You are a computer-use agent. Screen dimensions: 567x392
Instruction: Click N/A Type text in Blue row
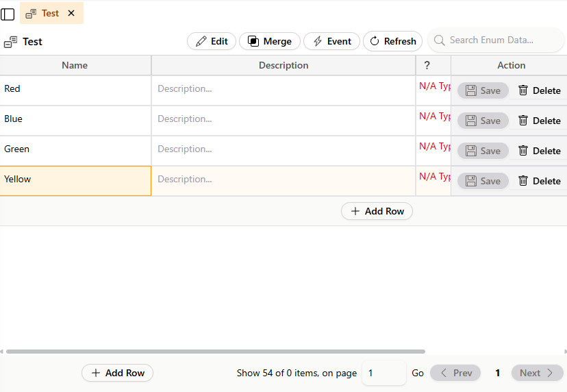tap(435, 117)
